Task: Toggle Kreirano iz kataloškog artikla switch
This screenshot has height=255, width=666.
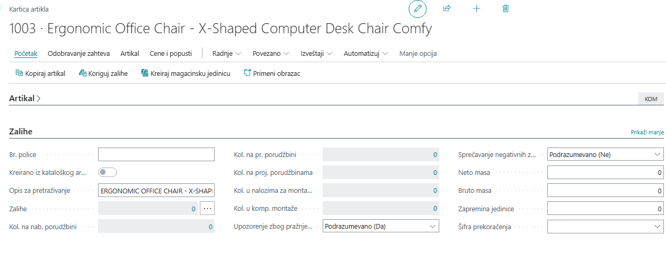Action: pos(108,172)
